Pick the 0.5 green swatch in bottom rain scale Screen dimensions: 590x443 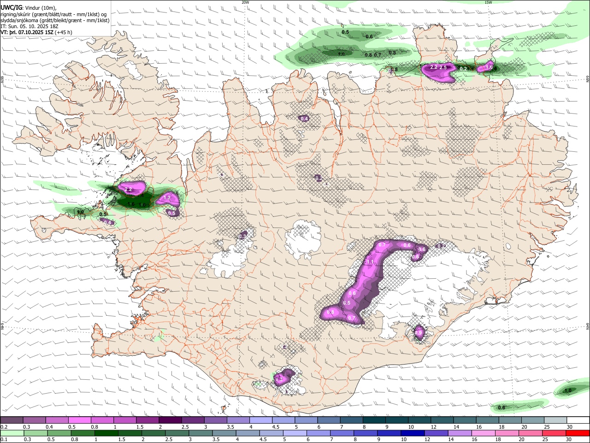(x=59, y=433)
